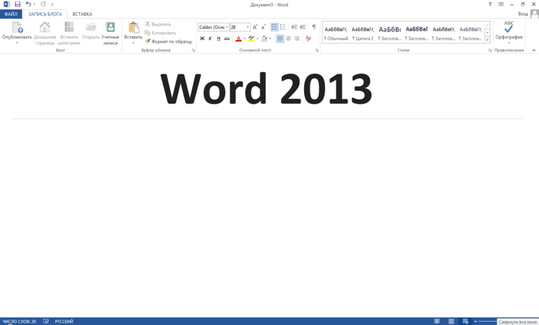Expand the font size 28 dropdown
539x325 pixels.
[248, 27]
